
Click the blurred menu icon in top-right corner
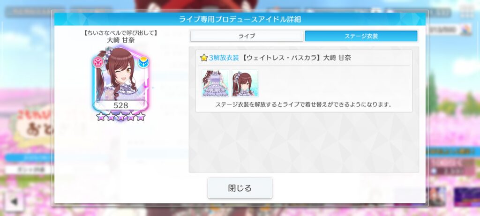coord(467,11)
